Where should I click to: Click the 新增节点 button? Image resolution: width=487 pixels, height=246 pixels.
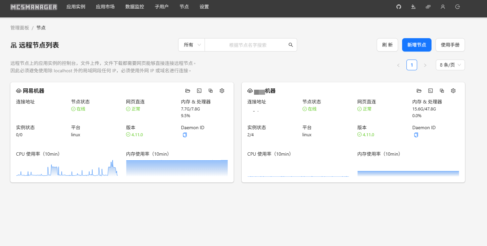(416, 45)
